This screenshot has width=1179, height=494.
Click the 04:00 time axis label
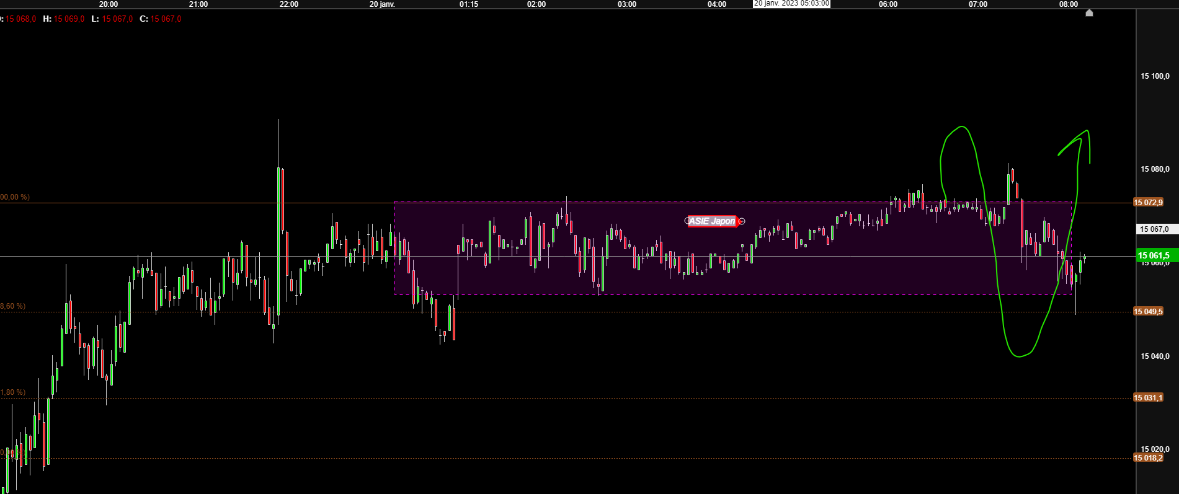(x=717, y=4)
